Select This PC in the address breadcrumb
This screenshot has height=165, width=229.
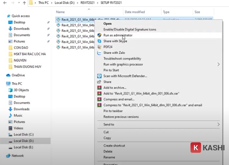click(44, 3)
